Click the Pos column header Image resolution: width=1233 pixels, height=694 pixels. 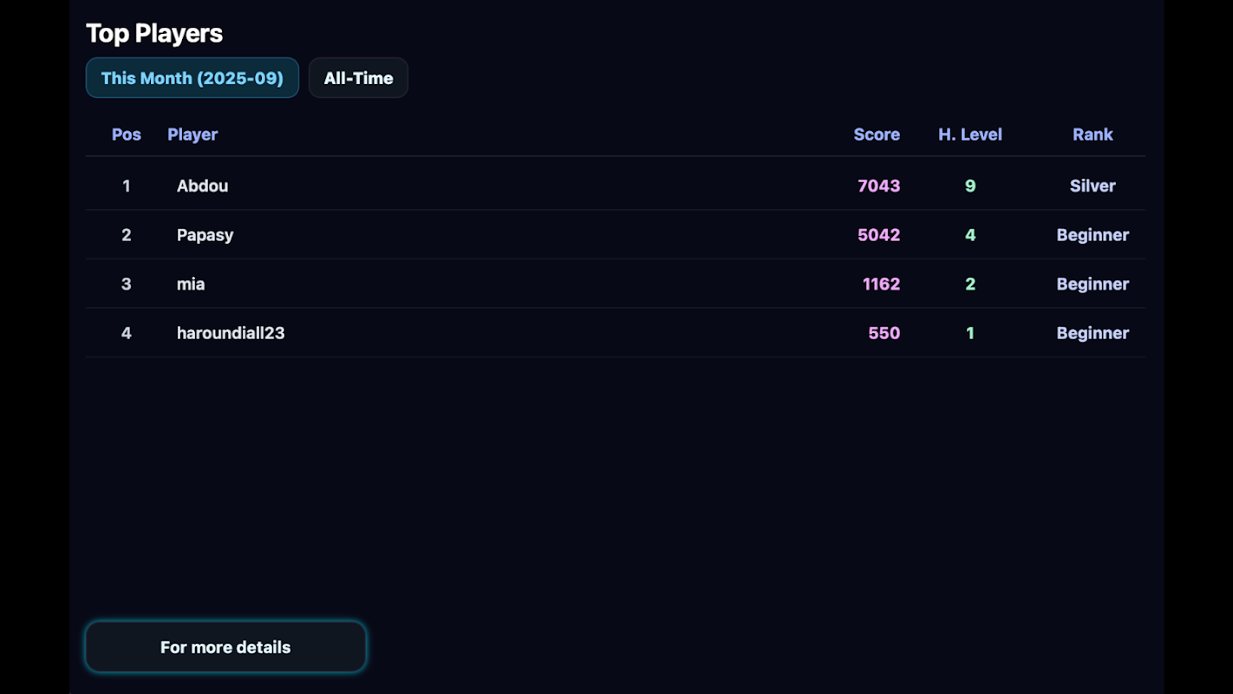(127, 134)
